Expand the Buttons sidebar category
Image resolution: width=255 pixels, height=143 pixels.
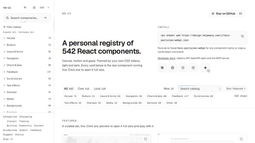pyautogui.click(x=27, y=45)
